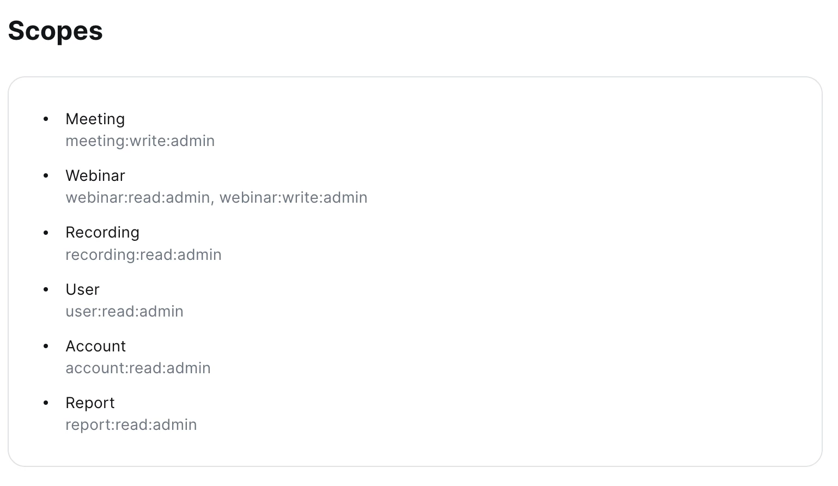Select the Recording scope label
The height and width of the screenshot is (486, 838).
[102, 232]
